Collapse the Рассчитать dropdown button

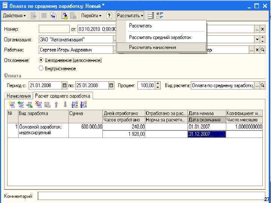point(130,16)
